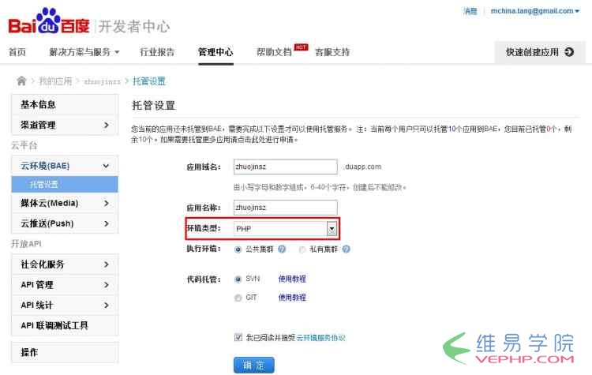The width and height of the screenshot is (592, 375).
Task: Click the 应用域名 input field
Action: coord(286,167)
